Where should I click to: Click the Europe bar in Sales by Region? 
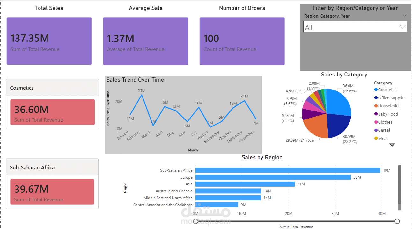coord(271,177)
